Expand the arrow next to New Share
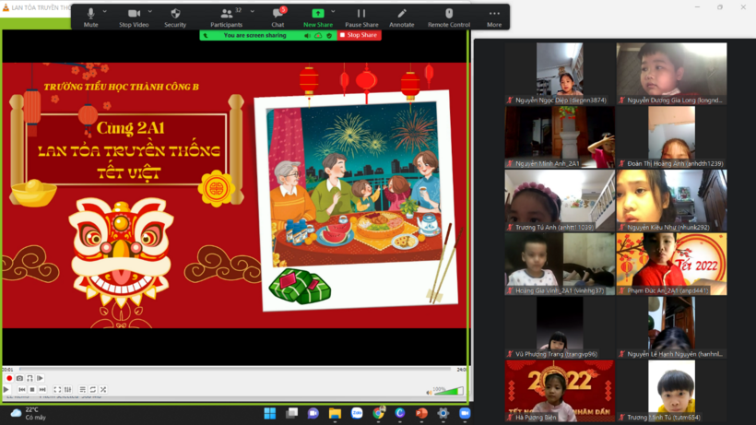This screenshot has height=425, width=756. pyautogui.click(x=333, y=11)
